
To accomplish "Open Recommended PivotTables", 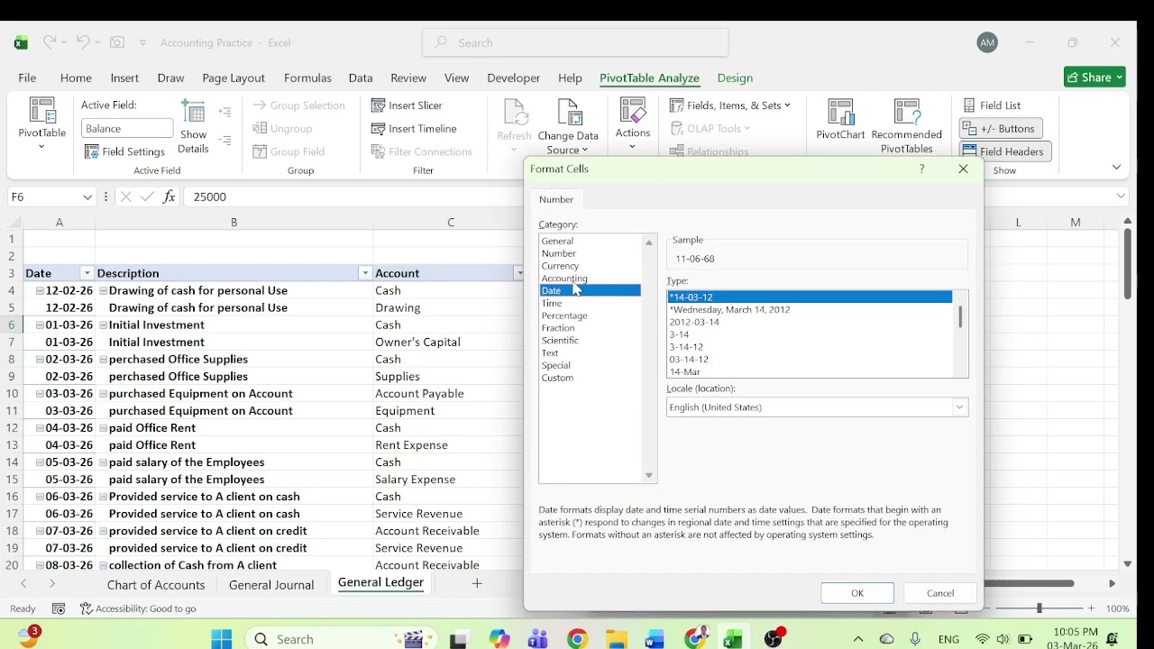I will point(906,126).
